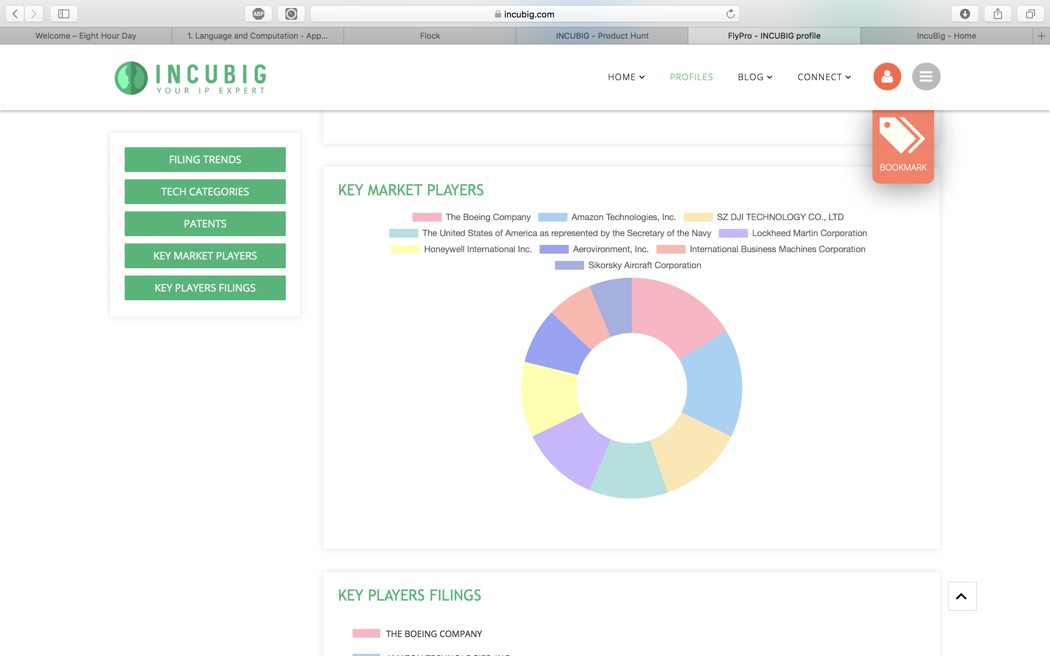The height and width of the screenshot is (656, 1050).
Task: Click the KEY PLAYERS FILINGS button
Action: click(205, 288)
